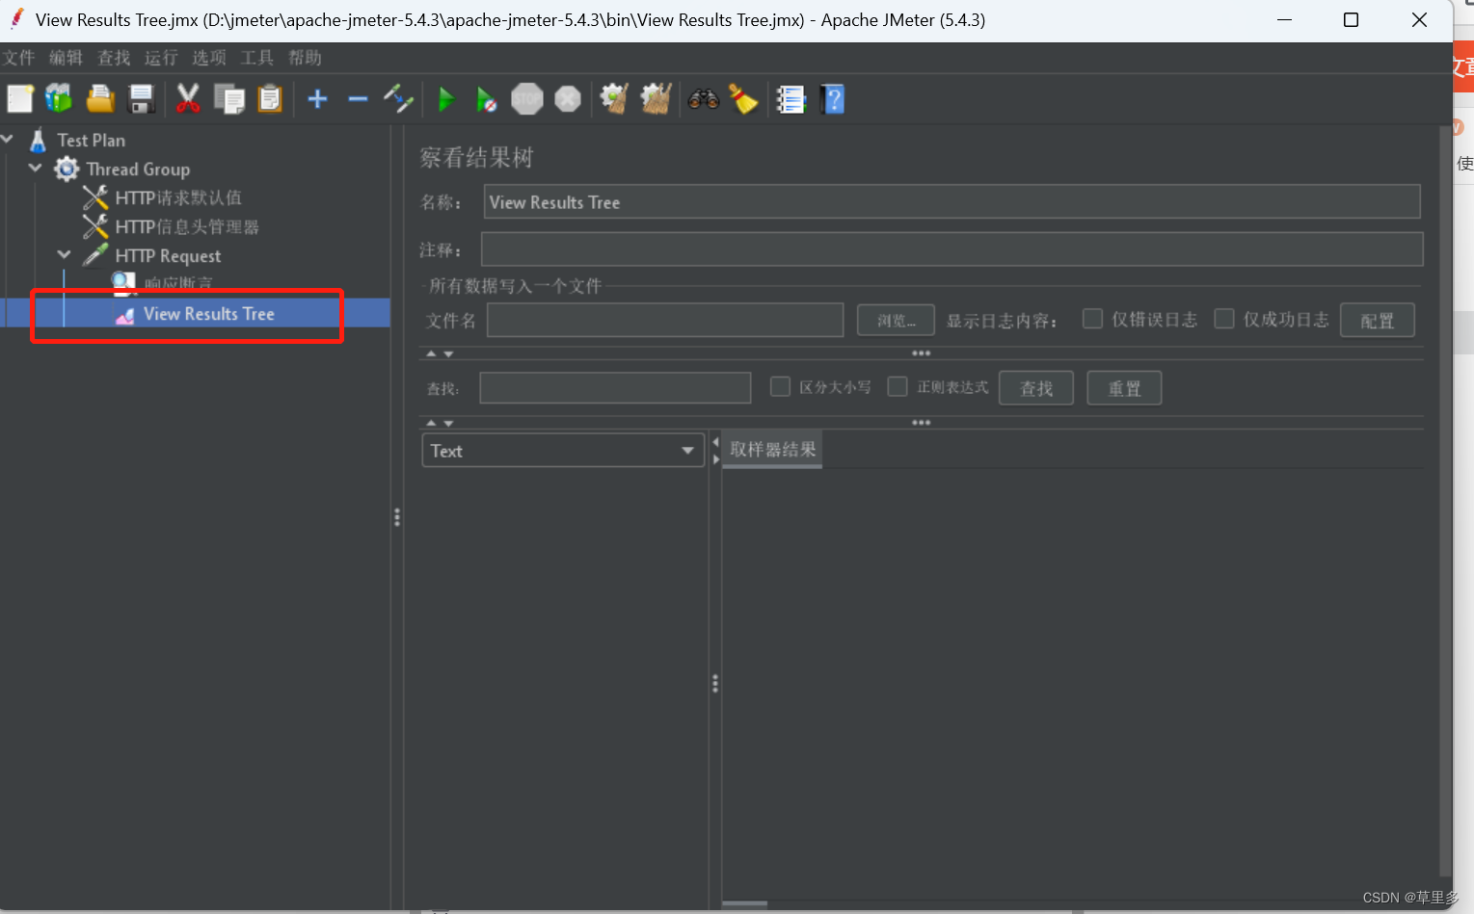Collapse the Thread Group tree arrow
Image resolution: width=1474 pixels, height=914 pixels.
pyautogui.click(x=36, y=169)
